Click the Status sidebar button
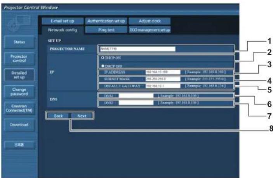 pos(19,42)
